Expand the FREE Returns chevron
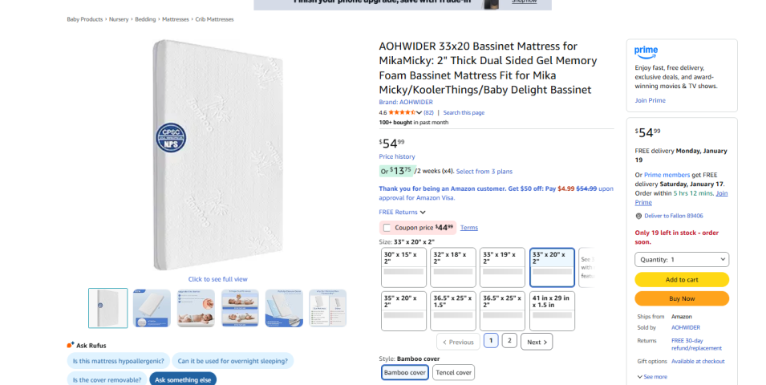The image size is (766, 385). click(423, 212)
